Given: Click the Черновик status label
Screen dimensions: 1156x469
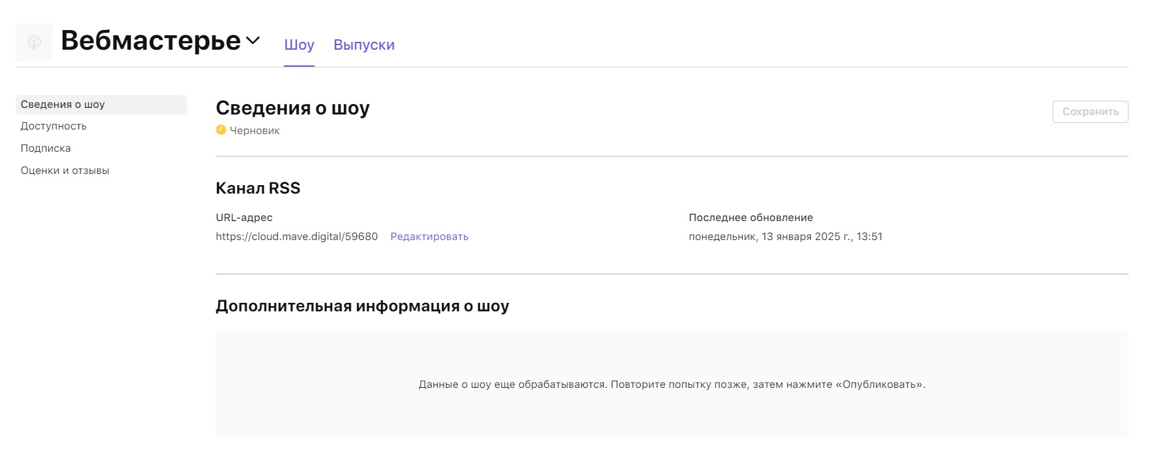Looking at the screenshot, I should [x=254, y=131].
